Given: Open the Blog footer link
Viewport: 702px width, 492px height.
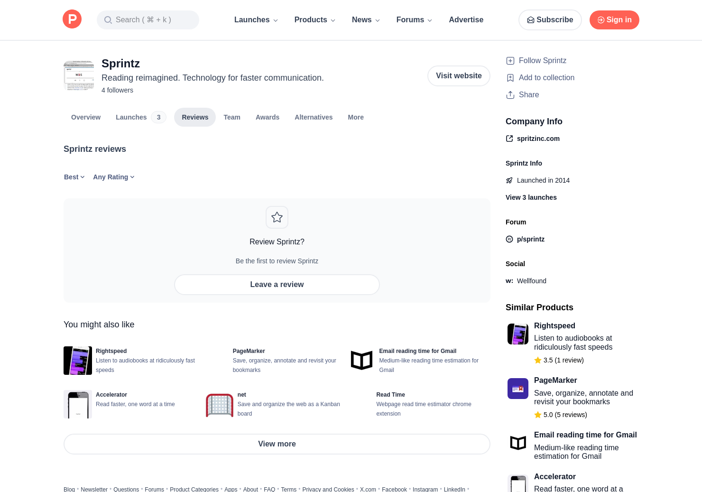Looking at the screenshot, I should (69, 489).
